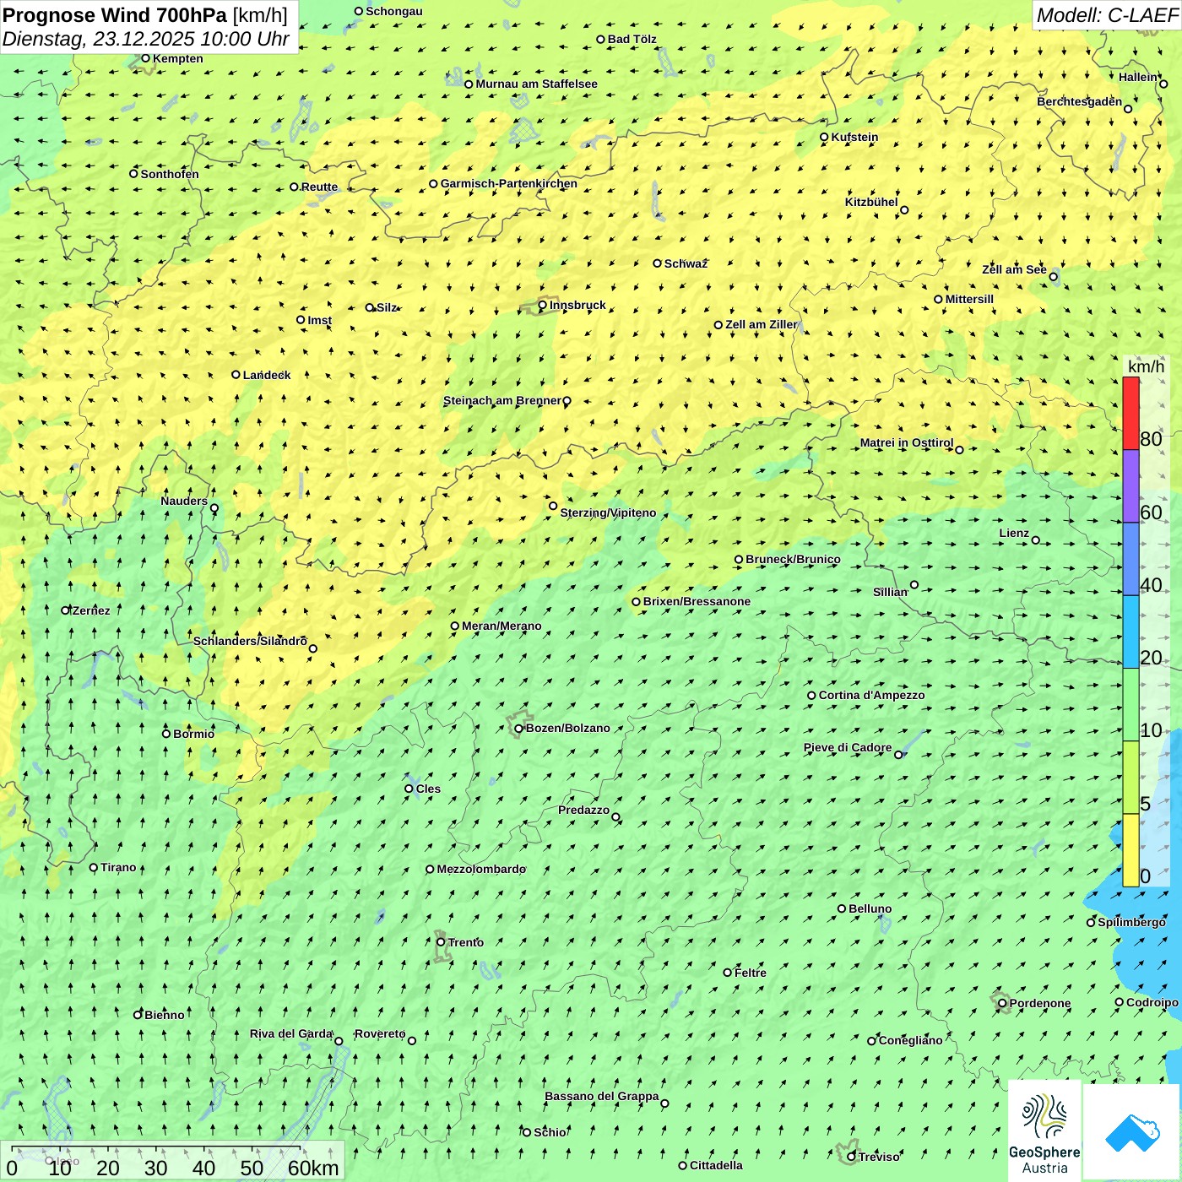The width and height of the screenshot is (1182, 1182).
Task: Click the 'km/h' legend unit label
Action: [1146, 366]
